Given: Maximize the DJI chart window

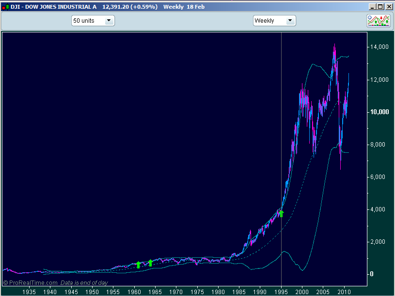Looking at the screenshot, I should point(380,7).
